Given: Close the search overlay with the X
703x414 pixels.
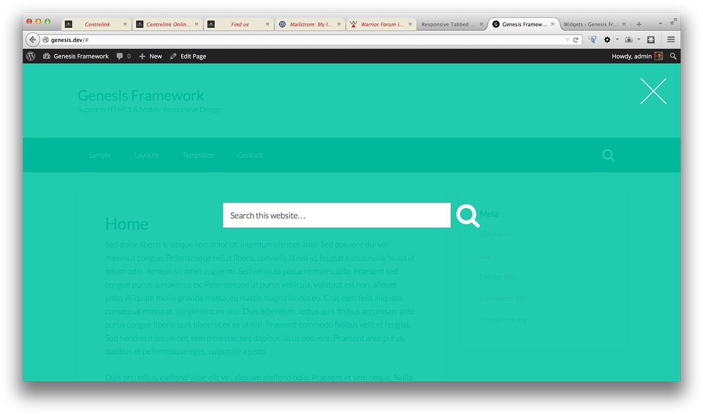Looking at the screenshot, I should click(x=653, y=91).
